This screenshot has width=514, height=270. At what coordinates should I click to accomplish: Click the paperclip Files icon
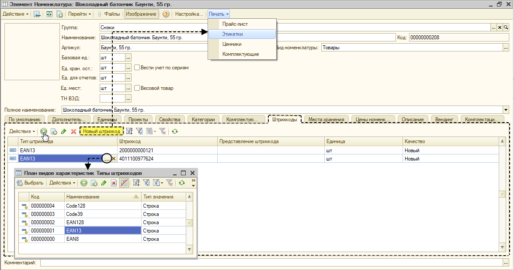[x=100, y=14]
